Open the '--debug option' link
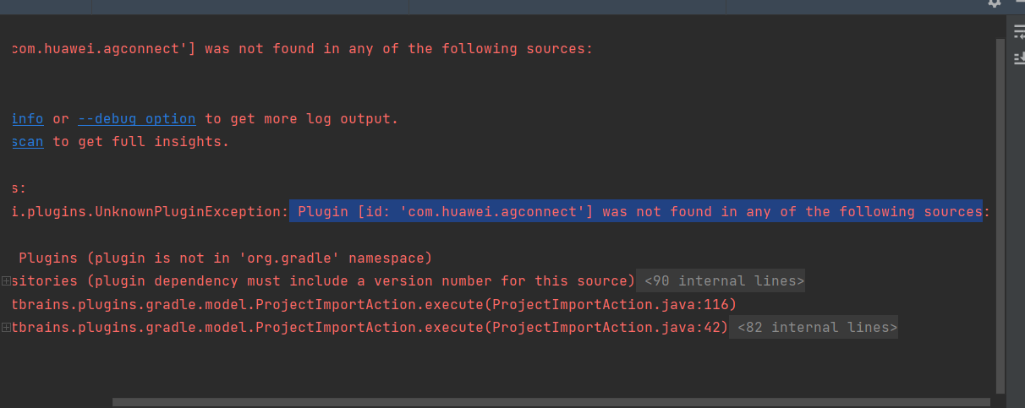Viewport: 1025px width, 408px height. tap(137, 119)
